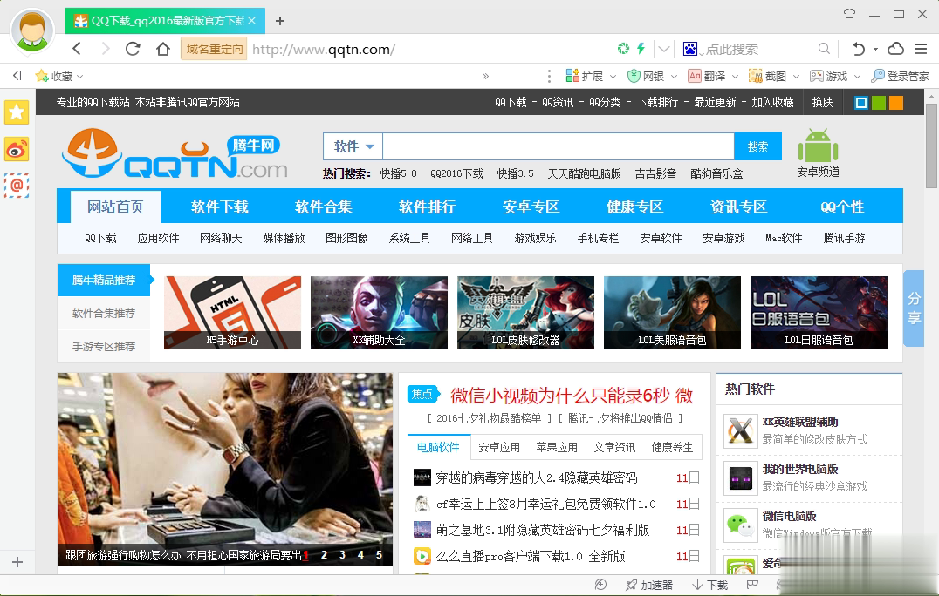Open the 软件下载 navigation tab
939x596 pixels.
(x=219, y=207)
